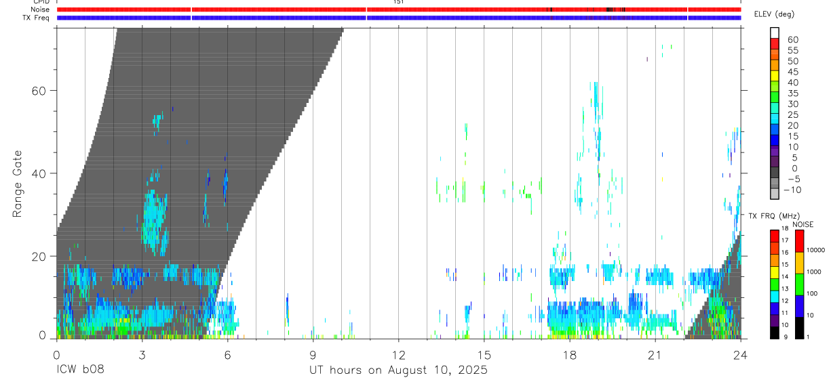This screenshot has height=384, width=833.
Task: Click the 'CPID' row label
Action: pyautogui.click(x=41, y=2)
